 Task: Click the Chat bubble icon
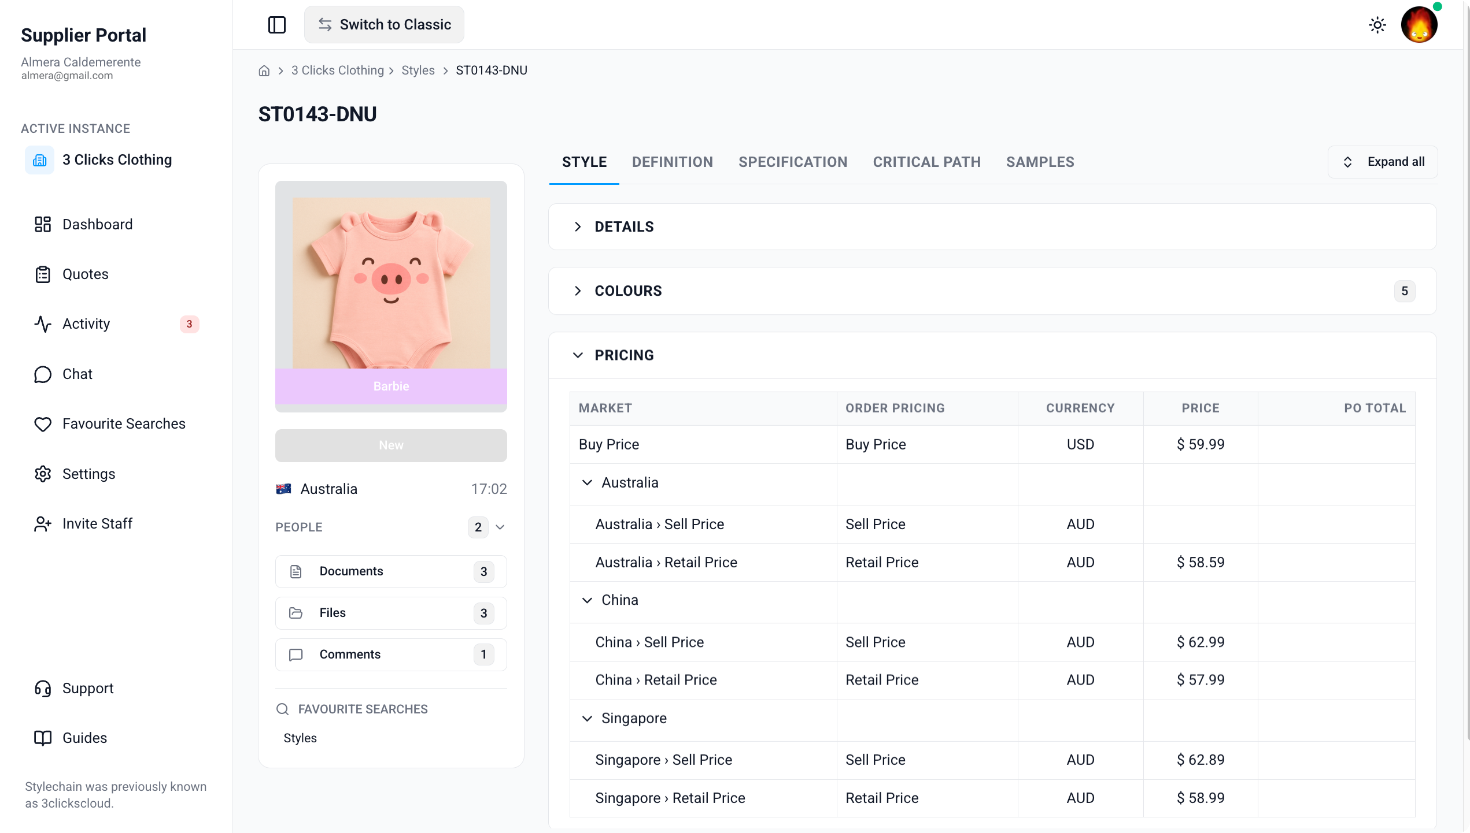click(43, 374)
